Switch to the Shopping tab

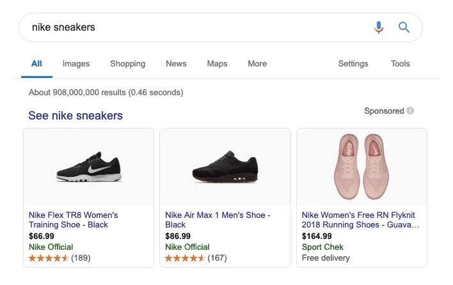127,64
